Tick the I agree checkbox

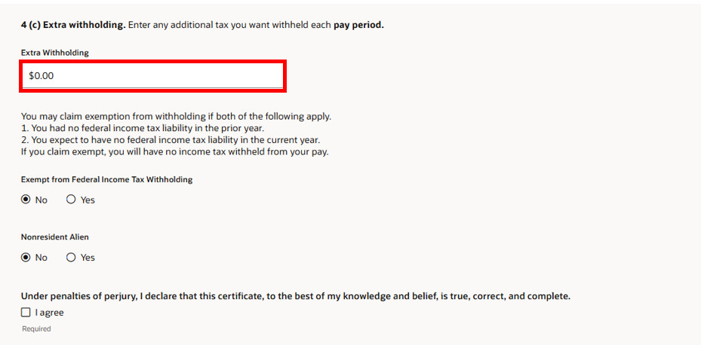(26, 313)
